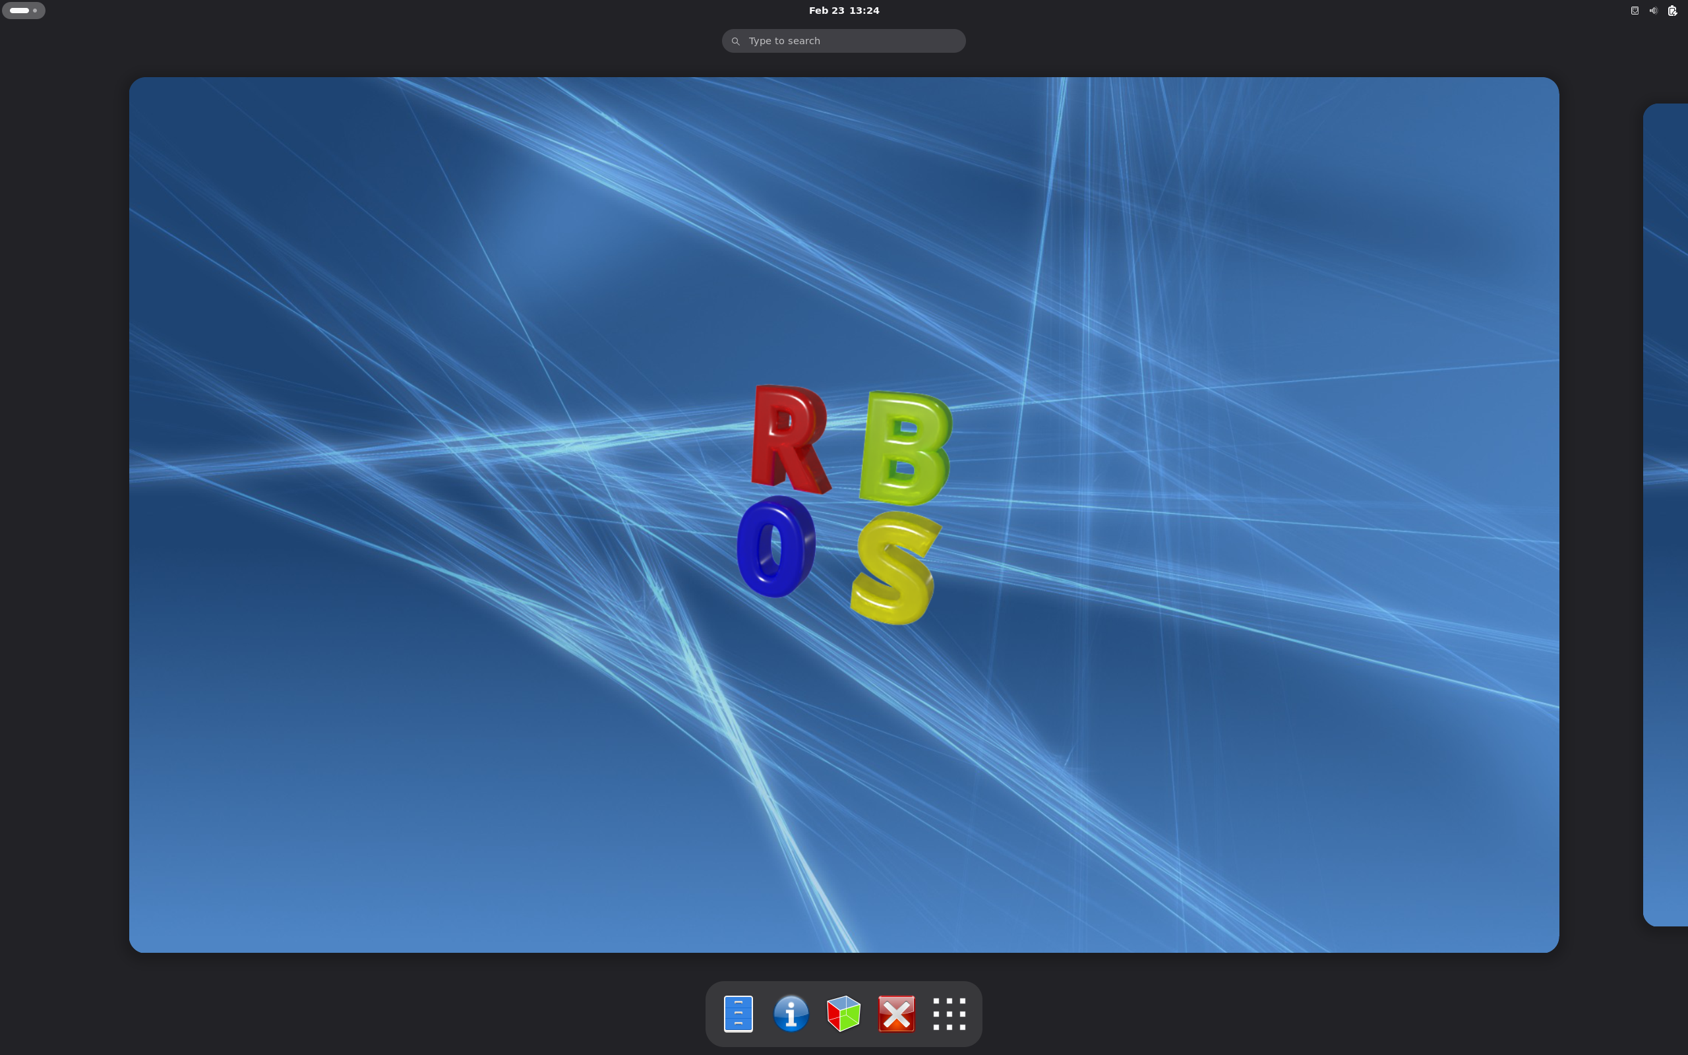The height and width of the screenshot is (1055, 1688).
Task: Show the applications grid
Action: click(x=950, y=1013)
